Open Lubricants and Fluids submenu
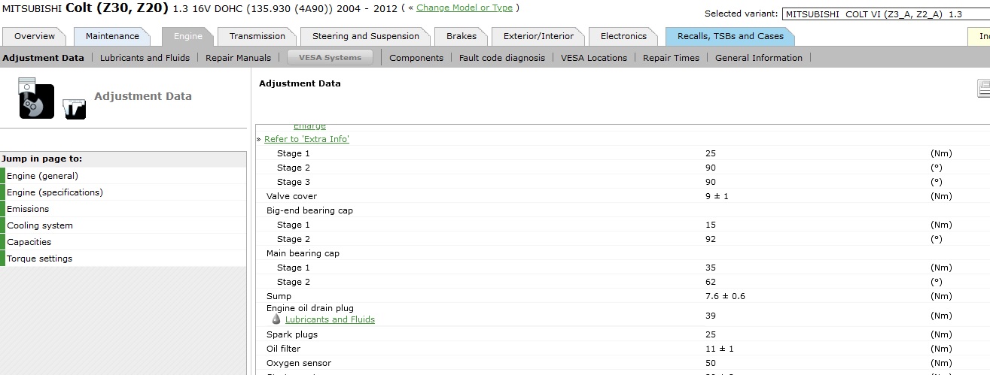 click(x=145, y=58)
